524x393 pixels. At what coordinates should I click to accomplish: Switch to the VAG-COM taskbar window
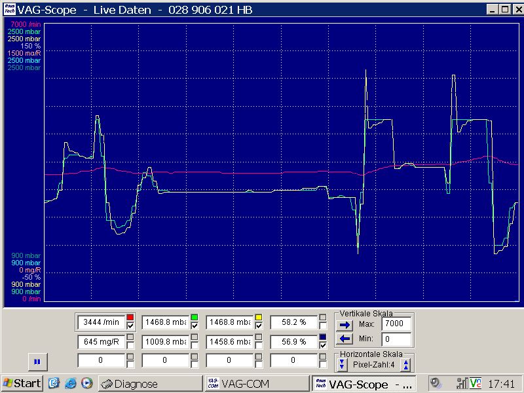click(x=255, y=384)
